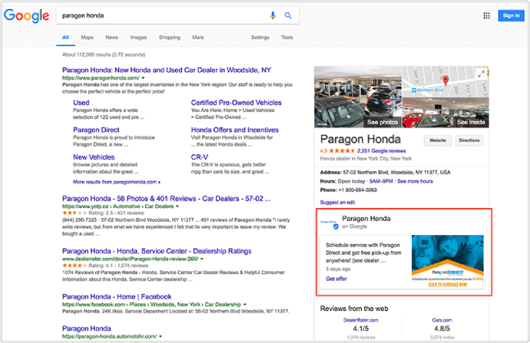Switch to the Maps tab
This screenshot has height=343, width=530.
coord(87,38)
